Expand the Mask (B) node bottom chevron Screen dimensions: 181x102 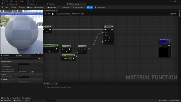(66, 52)
